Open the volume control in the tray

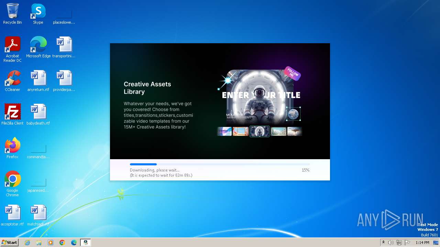[391, 243]
